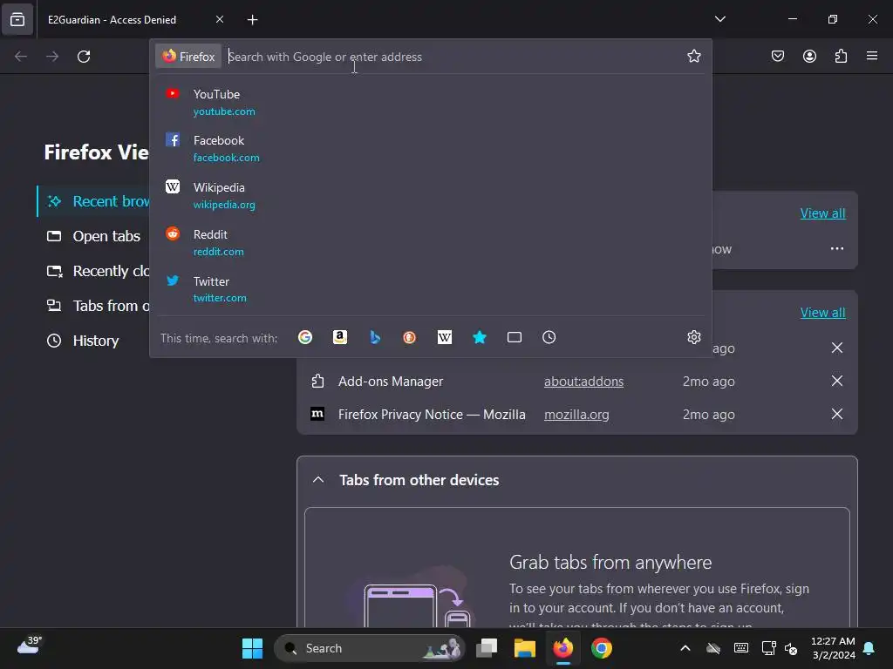Open Save to Pocket button
The height and width of the screenshot is (669, 893).
coord(777,57)
